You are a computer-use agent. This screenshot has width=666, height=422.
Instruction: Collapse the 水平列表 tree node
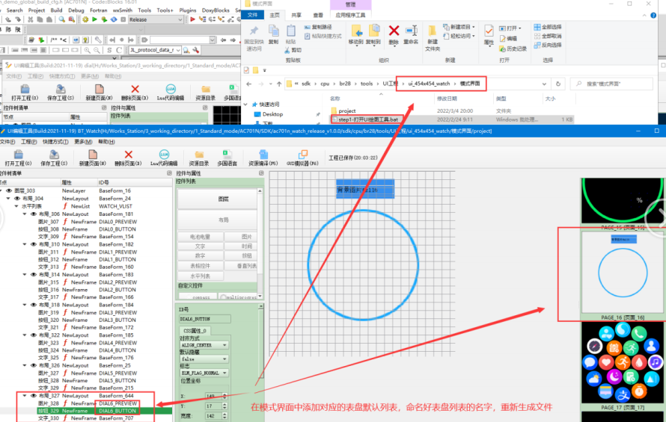tap(16, 206)
